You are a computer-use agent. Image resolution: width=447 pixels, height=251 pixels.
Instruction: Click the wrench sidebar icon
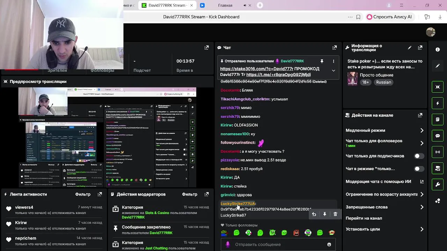pos(438,184)
